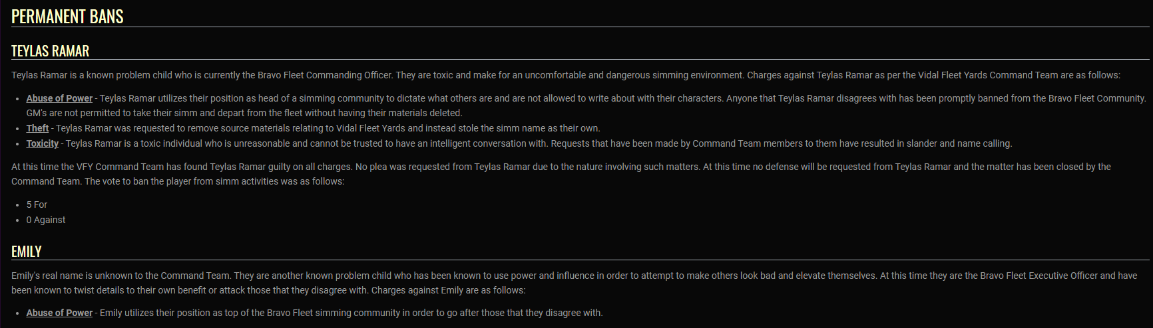Click the bullet beside '5 For'
1153x328 pixels.
[x=17, y=205]
